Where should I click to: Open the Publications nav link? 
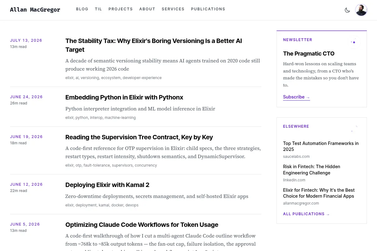(208, 9)
